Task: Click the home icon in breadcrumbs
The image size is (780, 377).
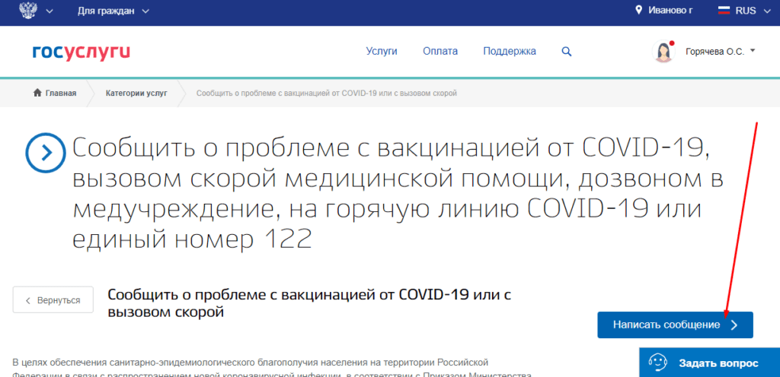Action: pyautogui.click(x=37, y=93)
